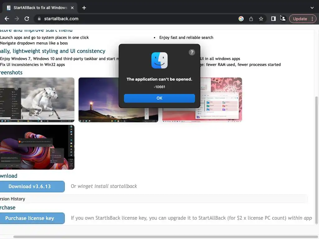319x239 pixels.
Task: Bookmark this page with the star icon
Action: 261,19
